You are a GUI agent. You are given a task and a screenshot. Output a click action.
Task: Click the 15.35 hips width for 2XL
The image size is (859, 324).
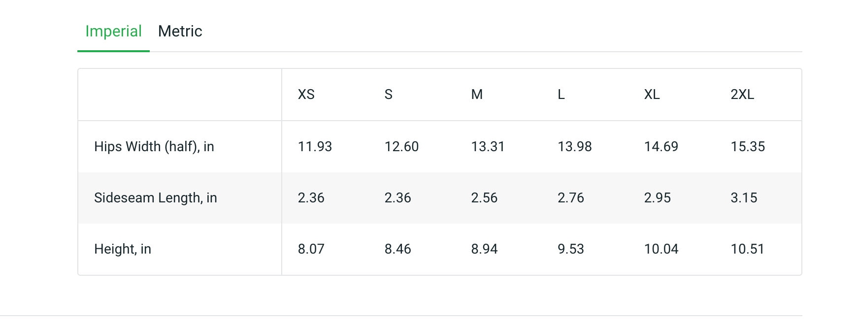pos(748,147)
